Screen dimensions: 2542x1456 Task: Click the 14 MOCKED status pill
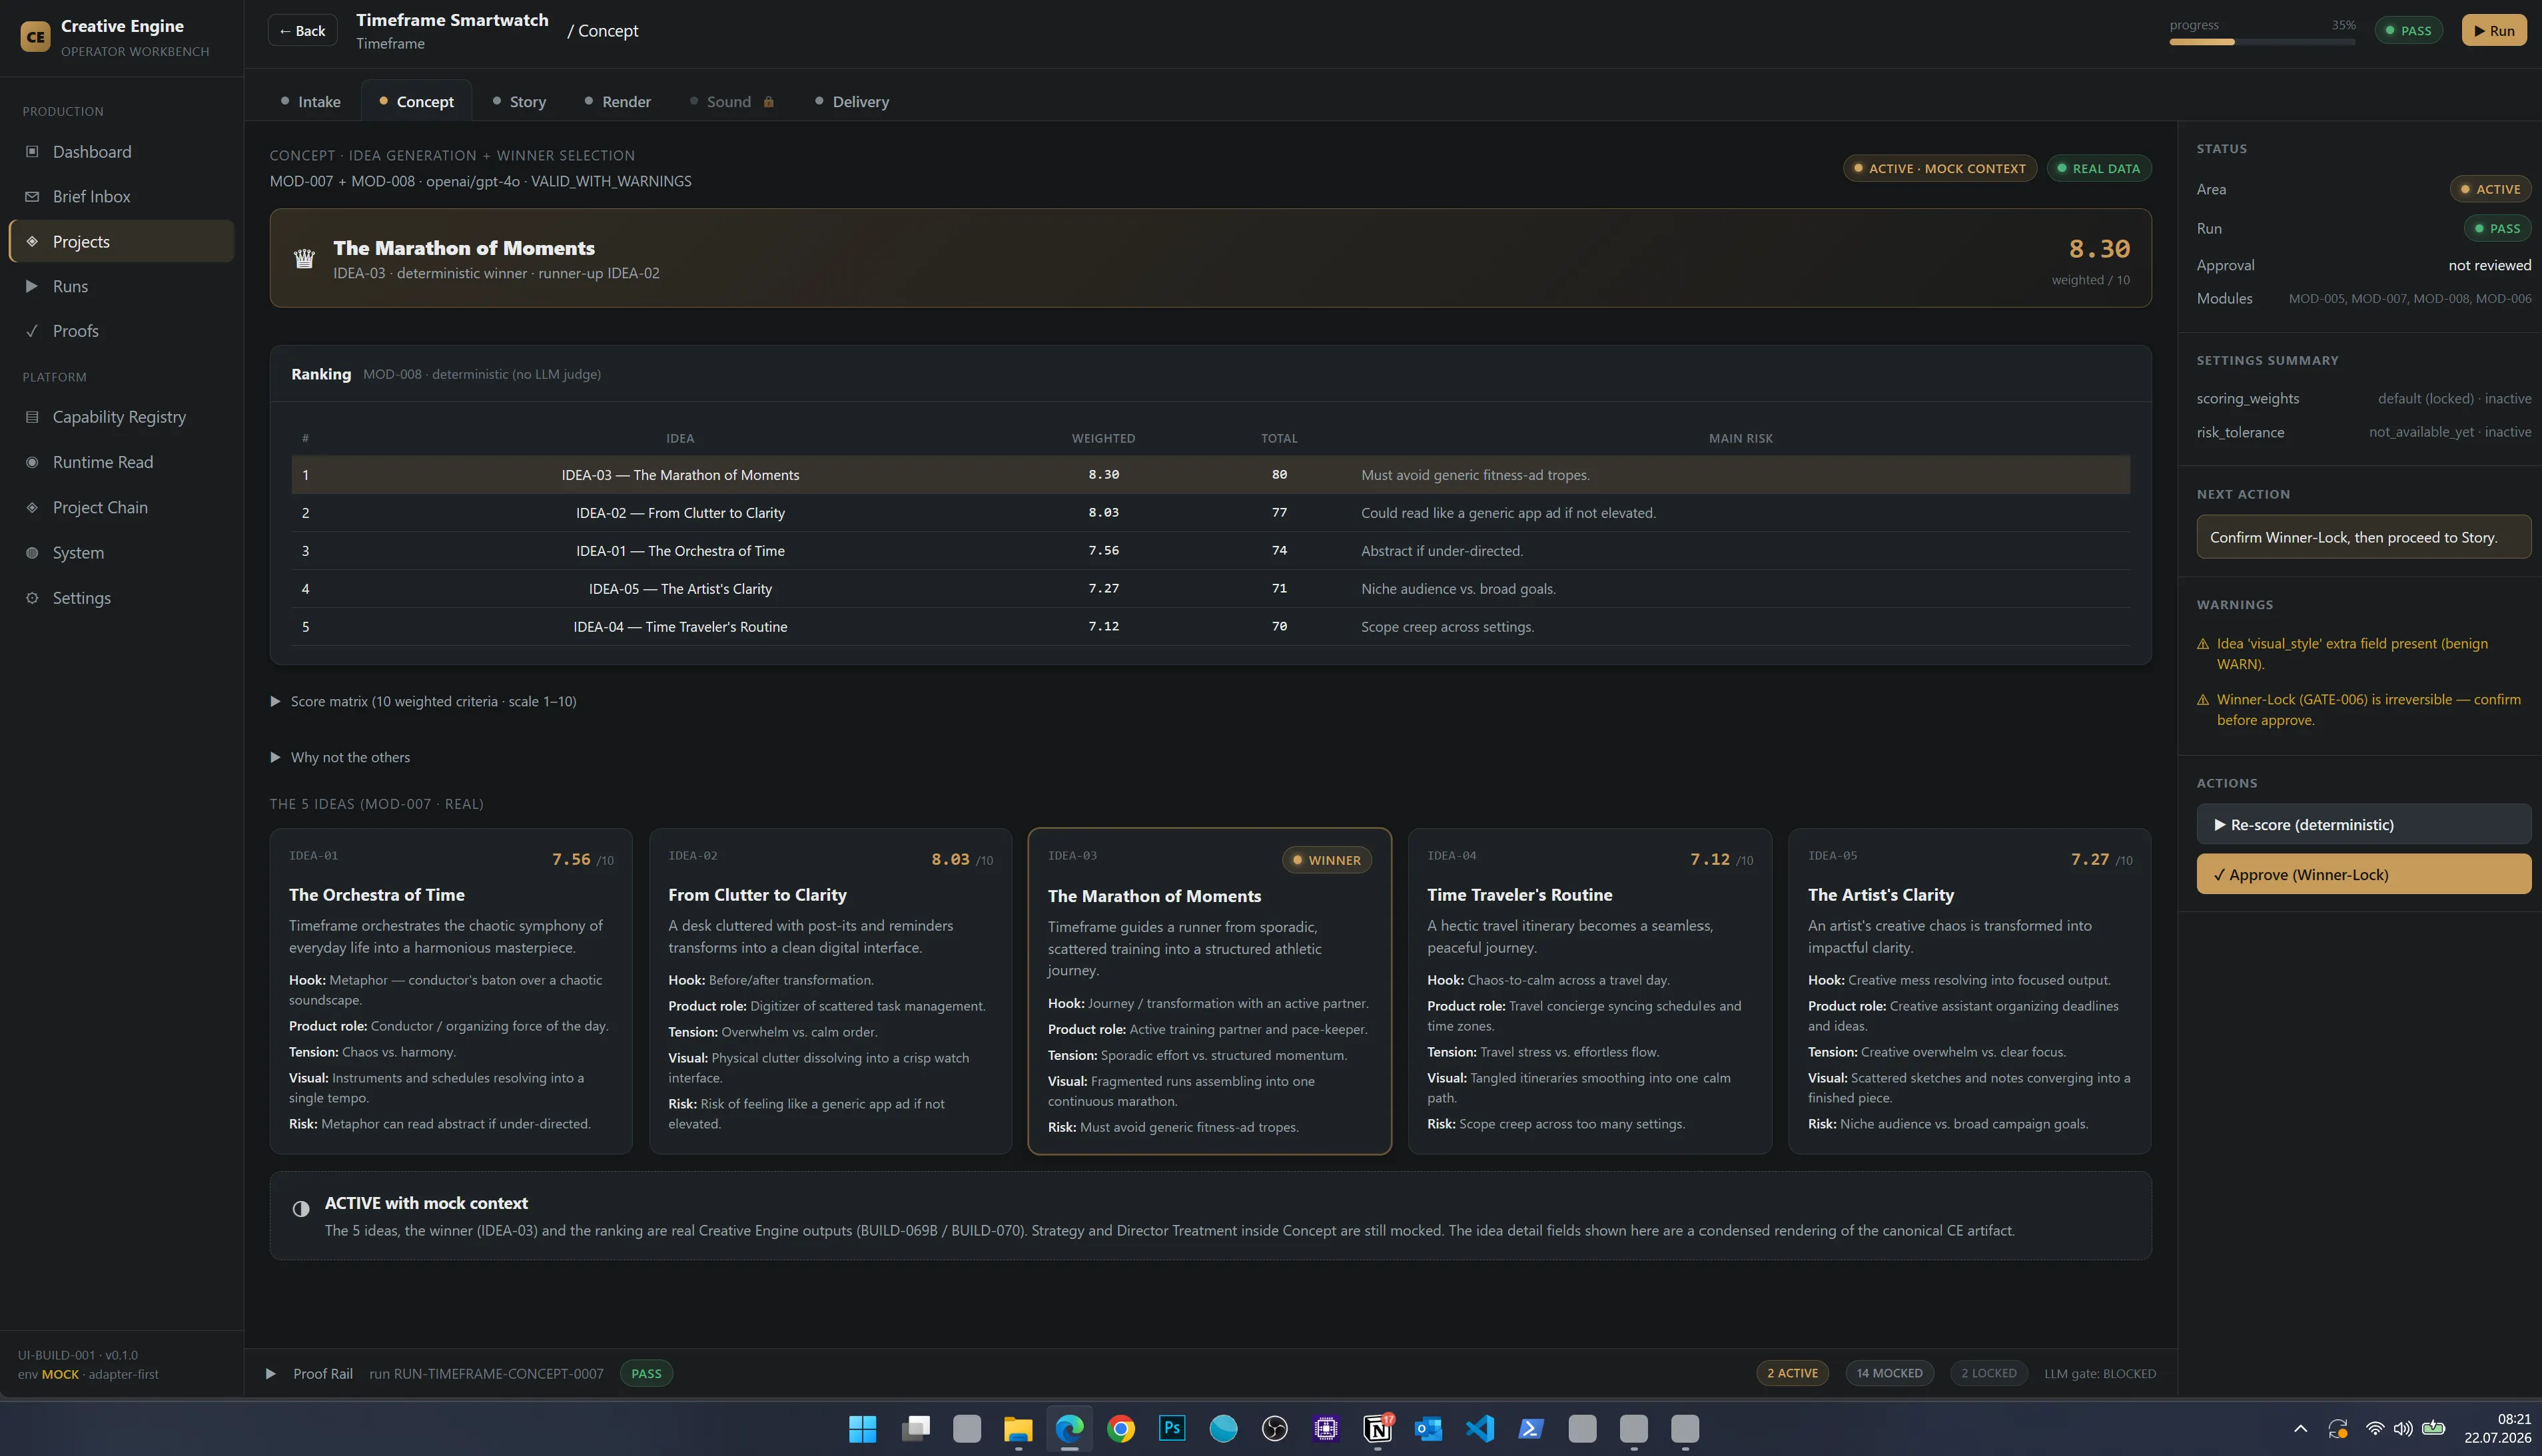click(1889, 1373)
